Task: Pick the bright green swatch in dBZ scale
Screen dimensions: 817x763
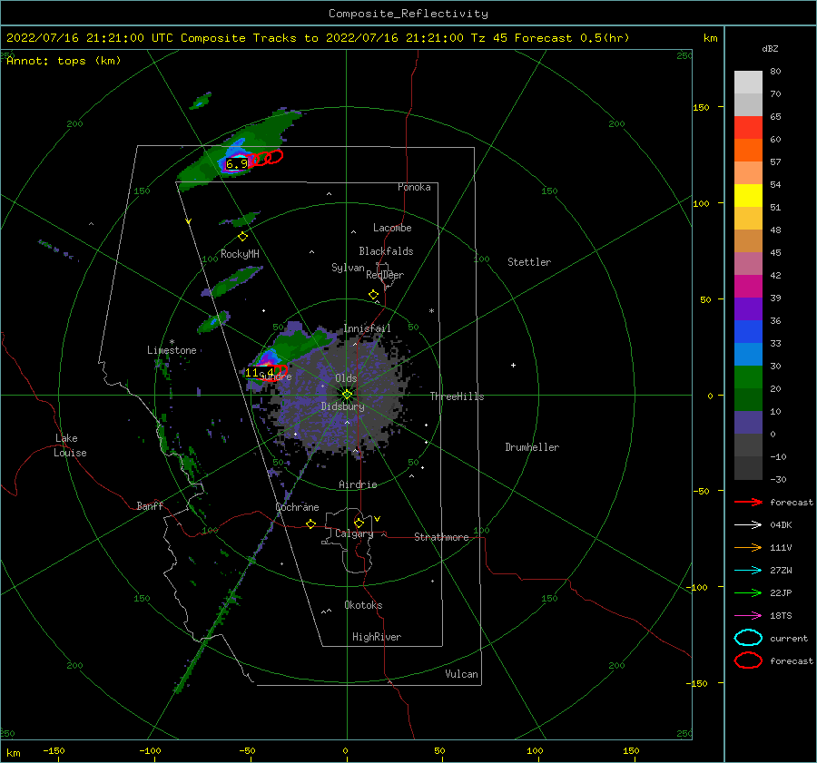Action: pyautogui.click(x=748, y=377)
